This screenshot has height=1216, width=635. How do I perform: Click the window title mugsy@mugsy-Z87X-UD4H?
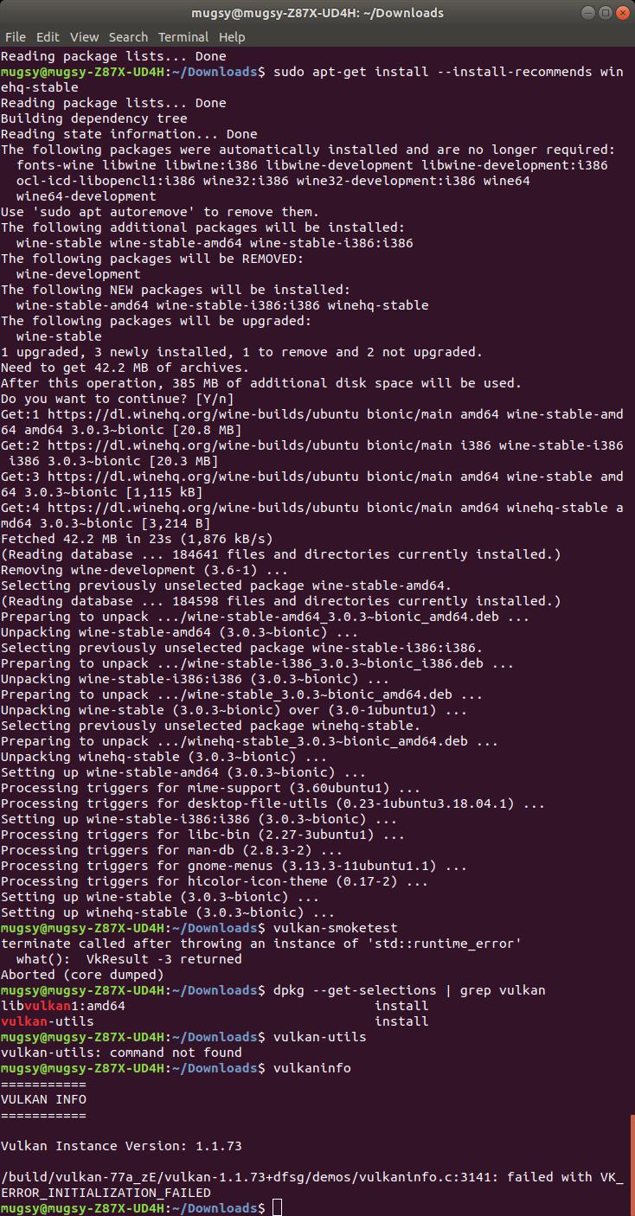pyautogui.click(x=317, y=13)
